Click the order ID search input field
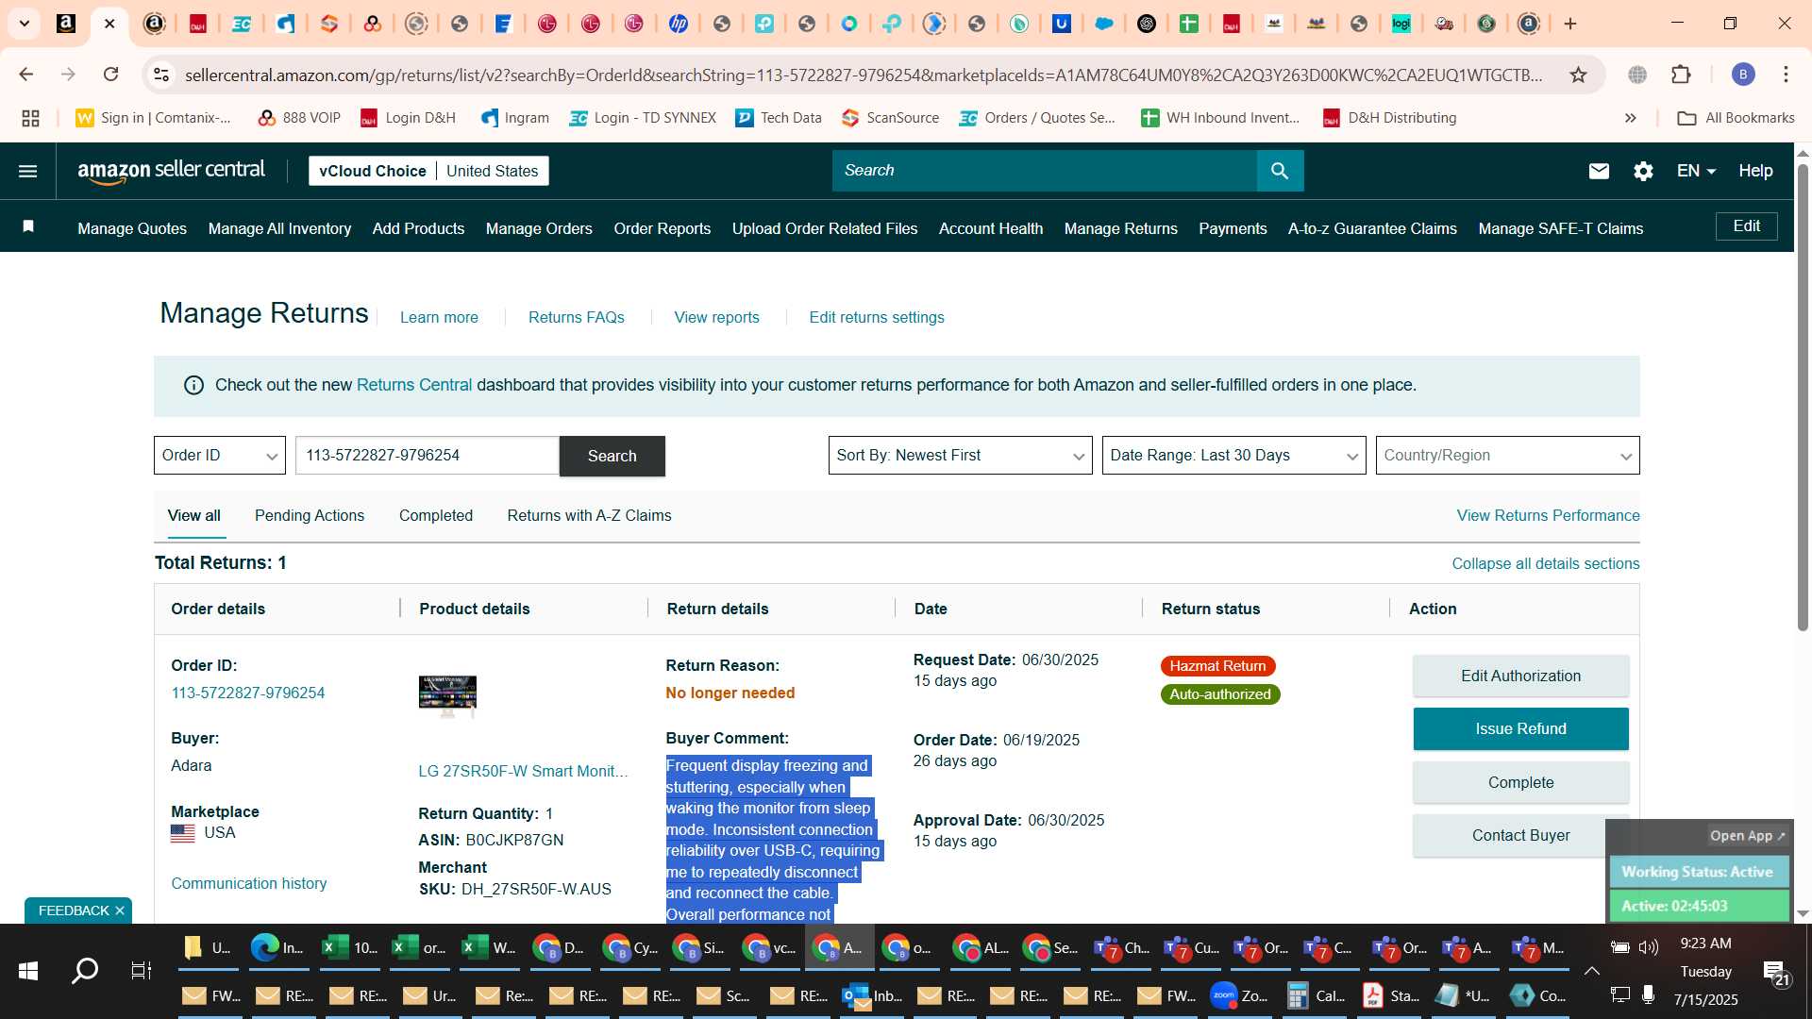Viewport: 1812px width, 1019px height. click(x=427, y=456)
